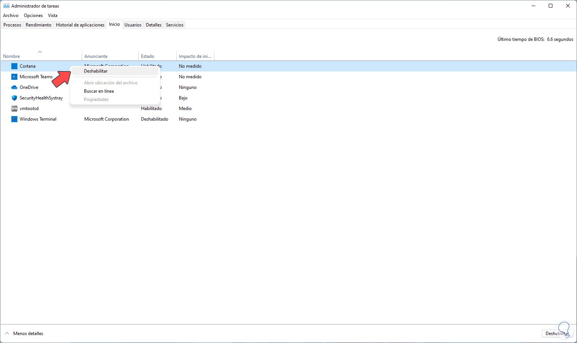Click the Windows Terminal icon
Screen dimensions: 577x343
(14, 119)
